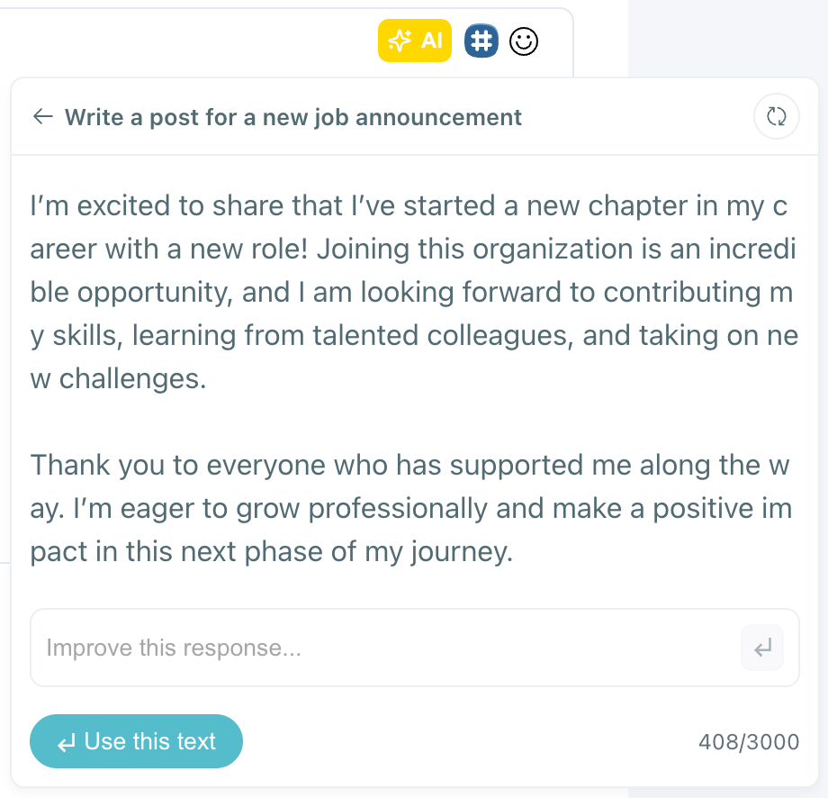Click the yellow AI button
Screen dimensions: 828x798
point(415,40)
